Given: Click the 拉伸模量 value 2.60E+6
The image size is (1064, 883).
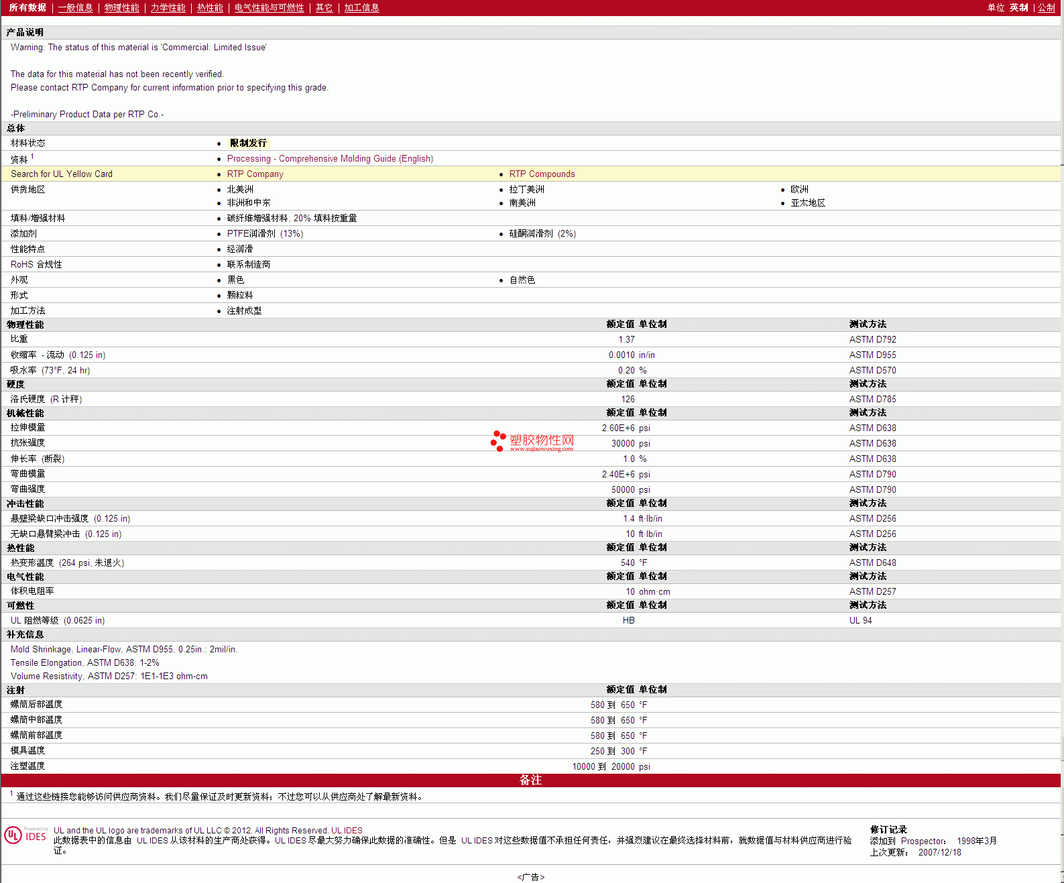Looking at the screenshot, I should 618,428.
